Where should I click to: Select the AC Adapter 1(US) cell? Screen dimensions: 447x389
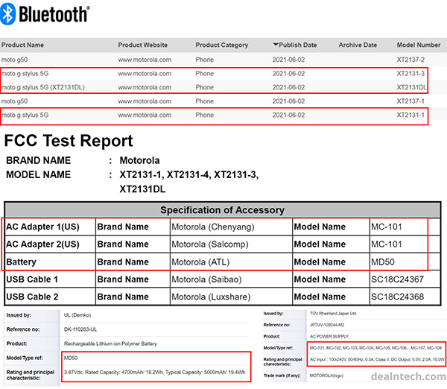coord(42,227)
